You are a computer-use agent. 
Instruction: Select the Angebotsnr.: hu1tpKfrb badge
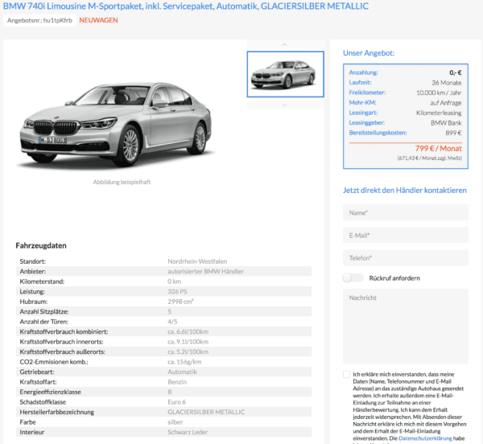click(39, 20)
